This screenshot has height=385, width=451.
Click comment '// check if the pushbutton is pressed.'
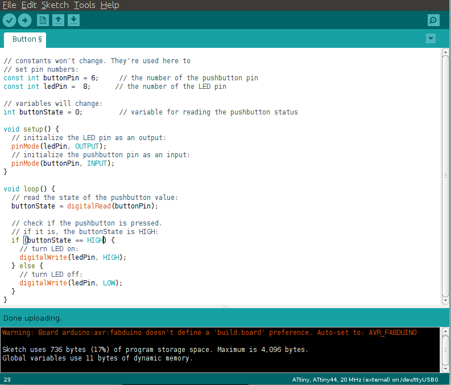(x=86, y=223)
